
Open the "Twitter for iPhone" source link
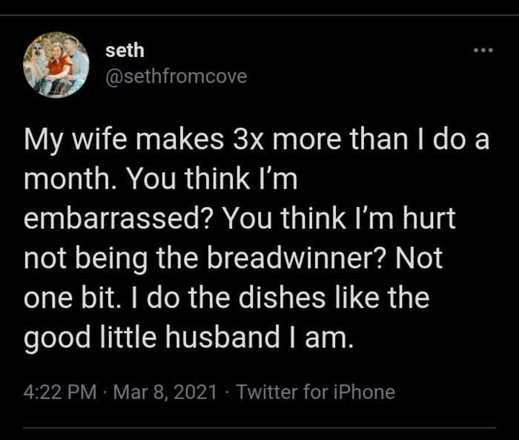[x=315, y=392]
